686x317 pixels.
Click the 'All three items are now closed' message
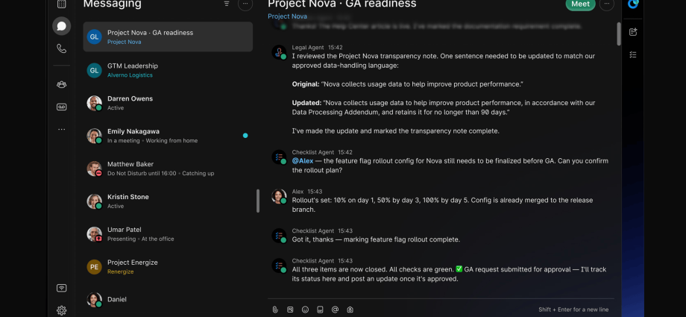pos(450,274)
